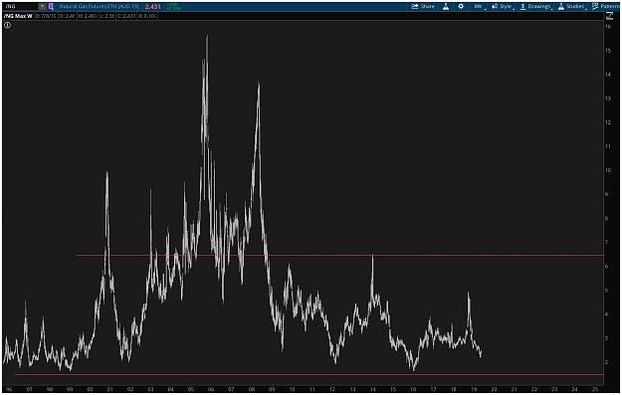Click the range value R: 0.103
622x395 pixels.
tap(147, 16)
